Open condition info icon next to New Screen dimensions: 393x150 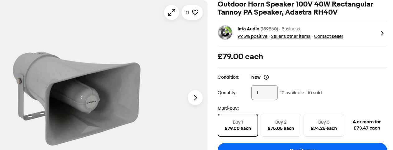pyautogui.click(x=266, y=77)
